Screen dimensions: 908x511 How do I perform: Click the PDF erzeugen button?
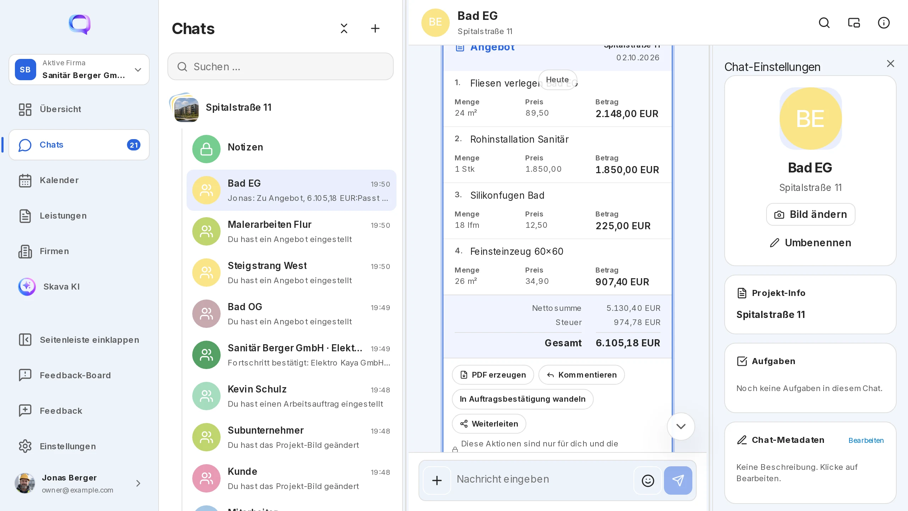493,375
